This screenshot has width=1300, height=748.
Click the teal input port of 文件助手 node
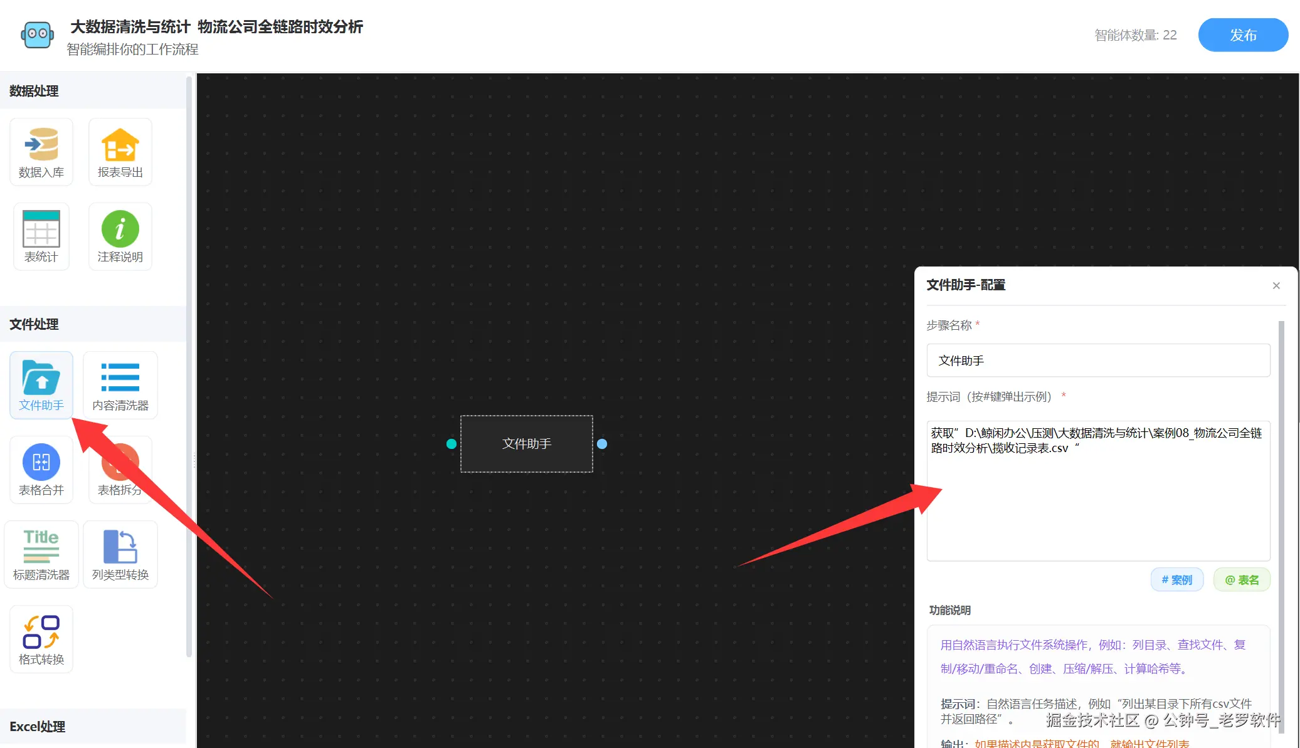click(452, 444)
